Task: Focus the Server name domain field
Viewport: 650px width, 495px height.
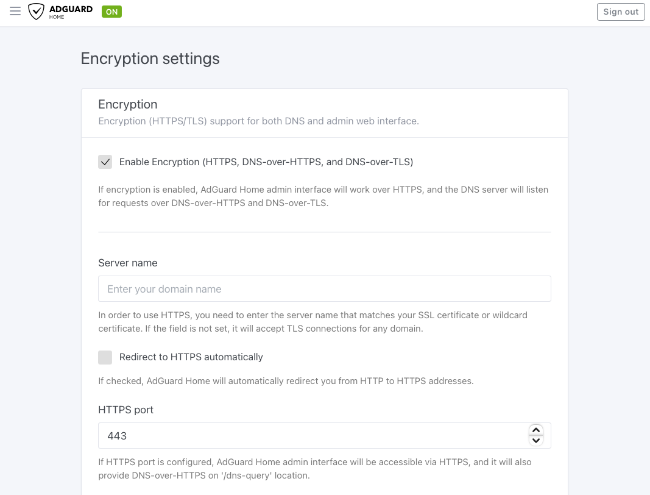Action: [x=324, y=289]
